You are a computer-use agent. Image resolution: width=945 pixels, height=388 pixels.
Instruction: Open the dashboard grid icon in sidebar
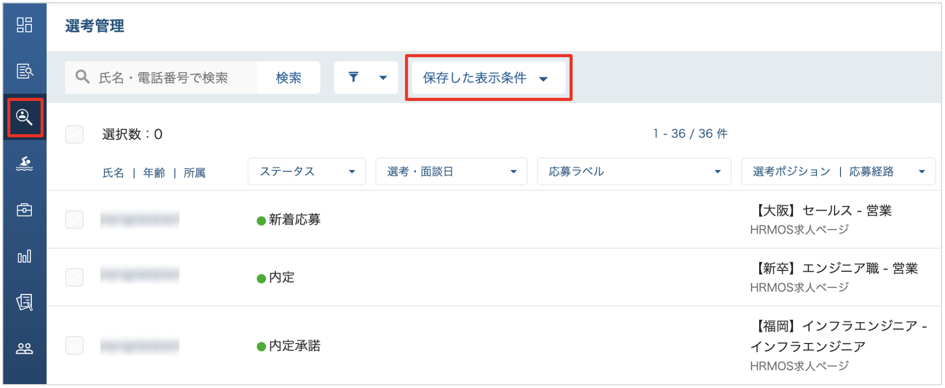pos(25,25)
